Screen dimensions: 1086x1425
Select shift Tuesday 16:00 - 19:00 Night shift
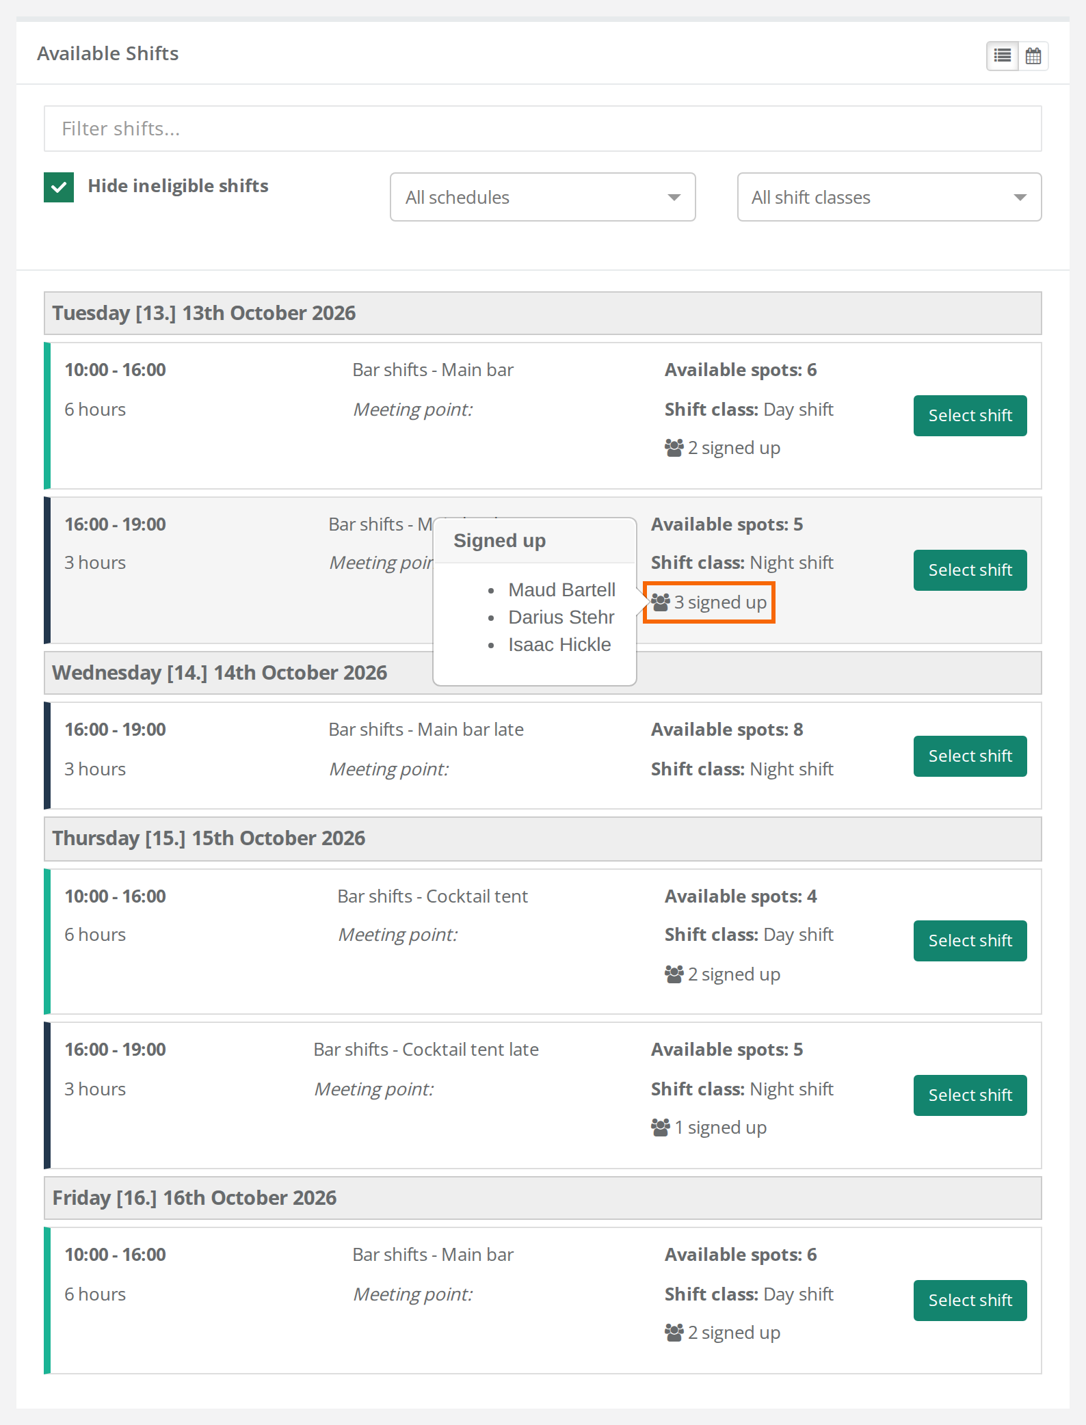pyautogui.click(x=970, y=570)
